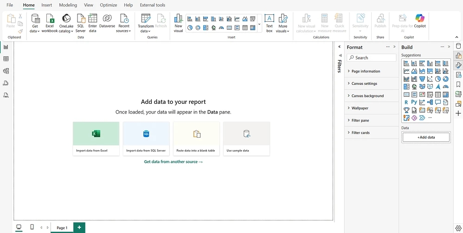
Task: Expand the Wallpaper section
Action: [372, 108]
